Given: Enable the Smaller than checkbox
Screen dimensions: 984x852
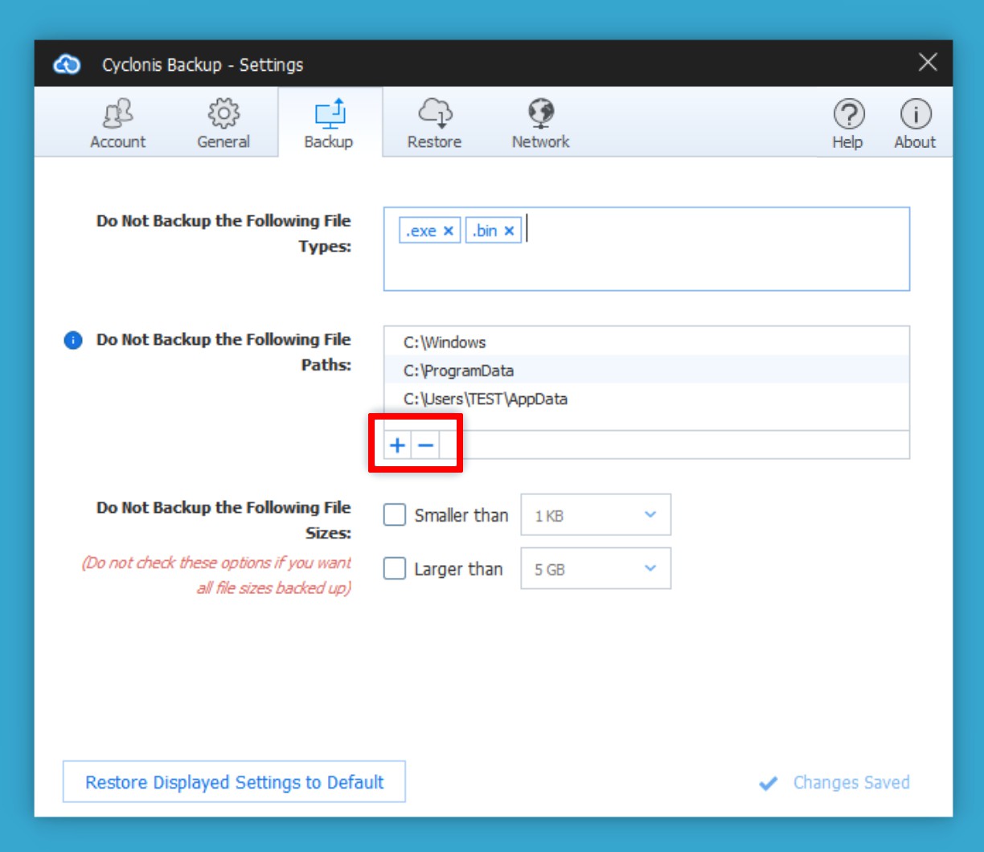Looking at the screenshot, I should (395, 515).
